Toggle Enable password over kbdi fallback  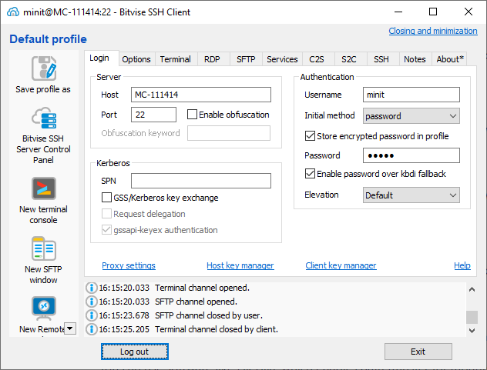[x=310, y=174]
